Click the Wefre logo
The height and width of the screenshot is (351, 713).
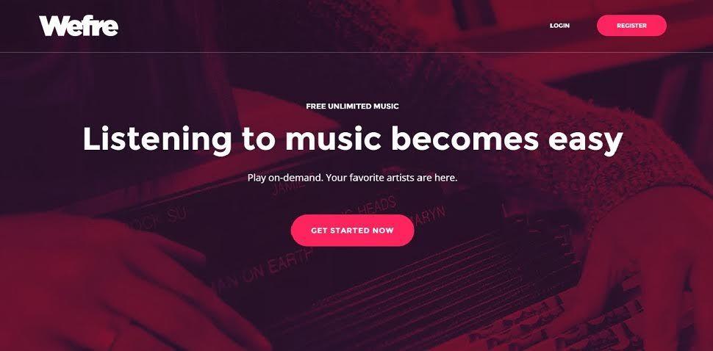tap(79, 26)
